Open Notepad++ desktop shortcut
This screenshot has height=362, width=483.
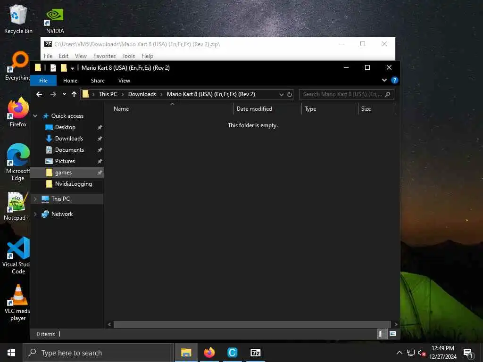17,206
